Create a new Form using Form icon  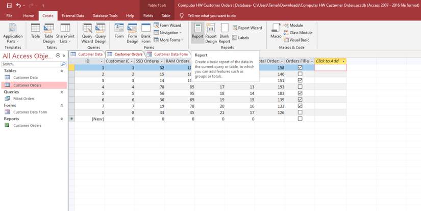[119, 31]
